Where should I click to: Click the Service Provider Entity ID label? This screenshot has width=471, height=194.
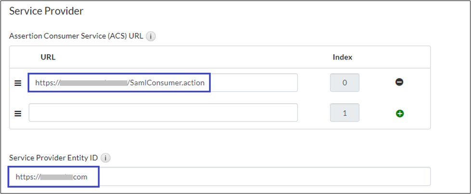54,158
